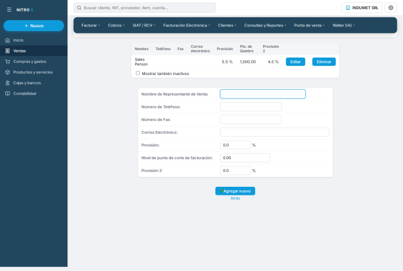Enable Mostrar también inactivos checkbox
This screenshot has height=271, width=403.
[138, 73]
